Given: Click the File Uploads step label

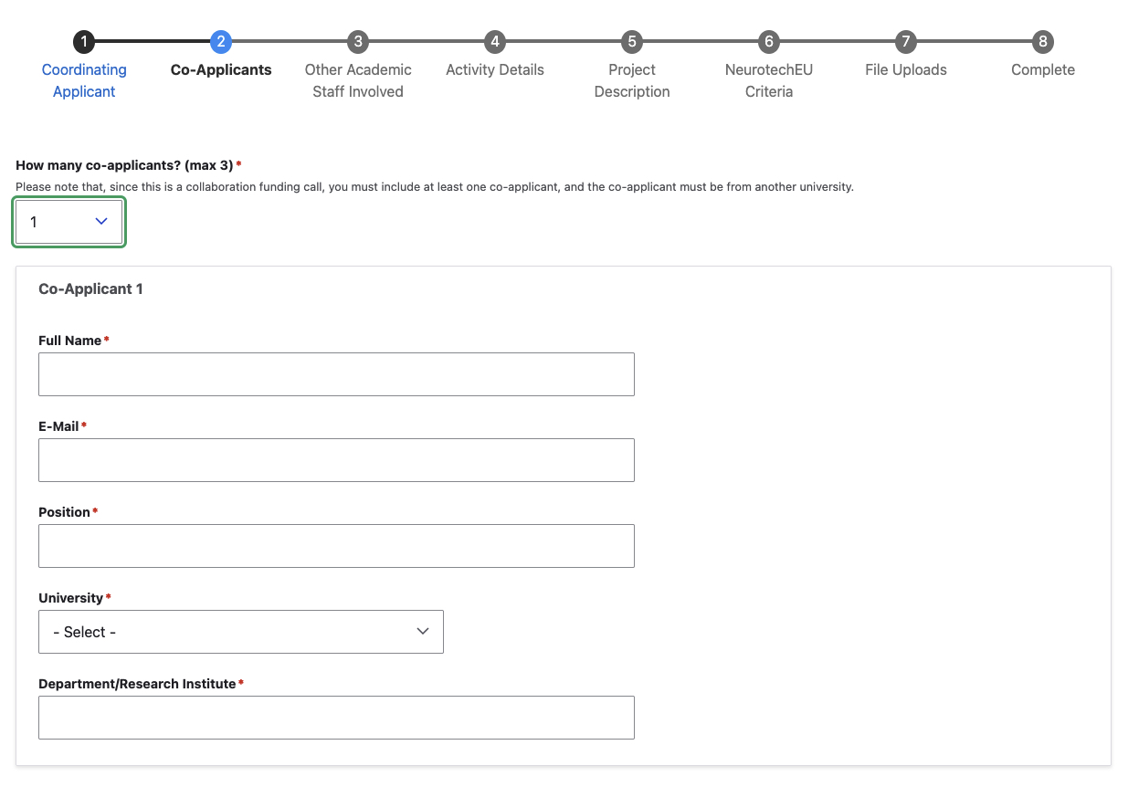Looking at the screenshot, I should [905, 70].
